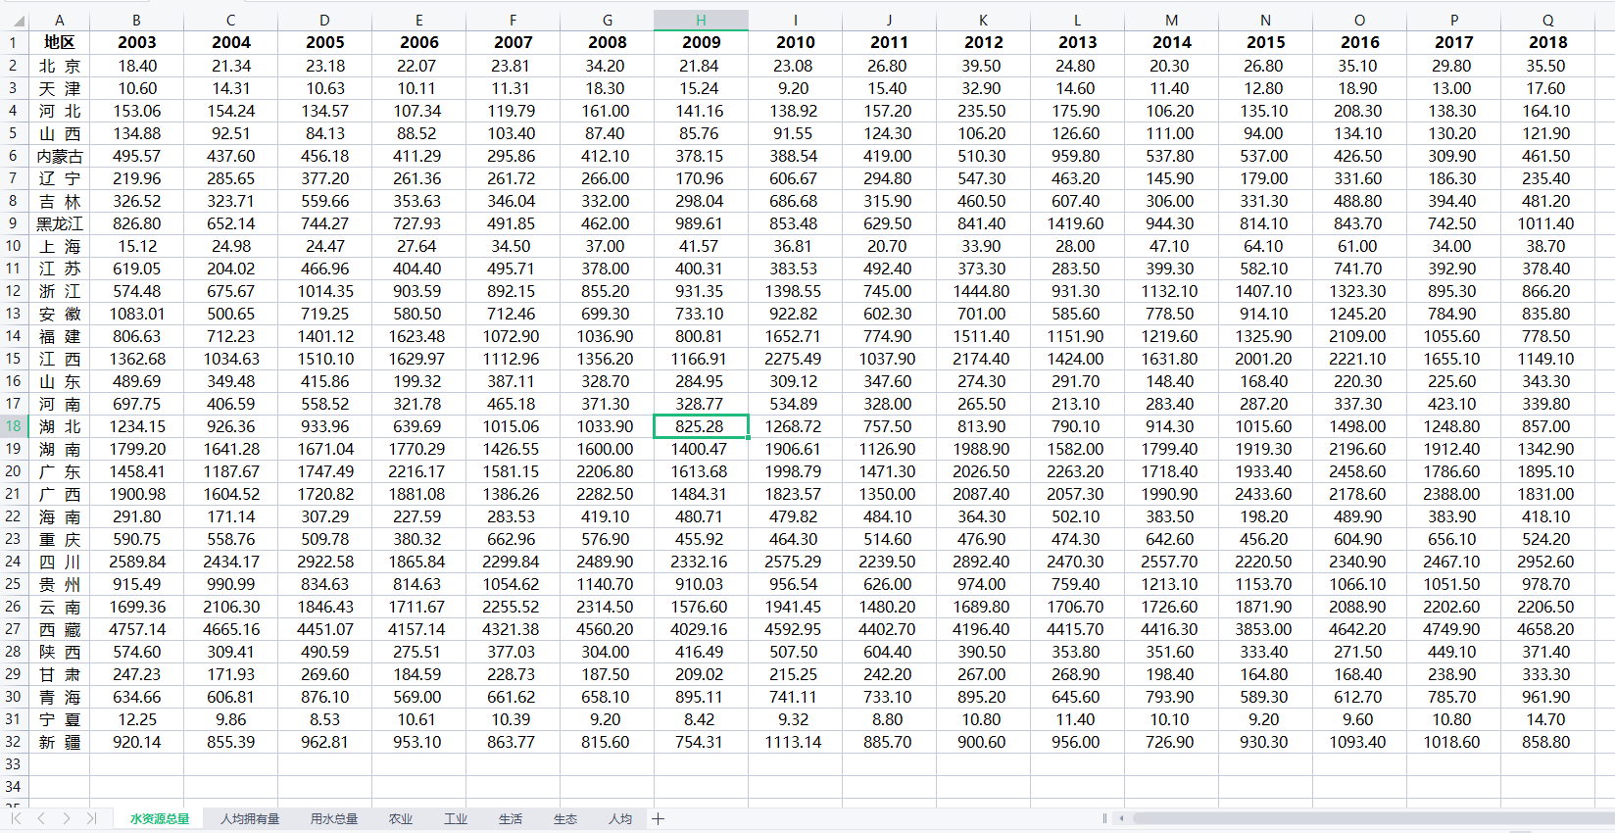Select cell with value 4749.90
The width and height of the screenshot is (1615, 833).
(x=1454, y=629)
